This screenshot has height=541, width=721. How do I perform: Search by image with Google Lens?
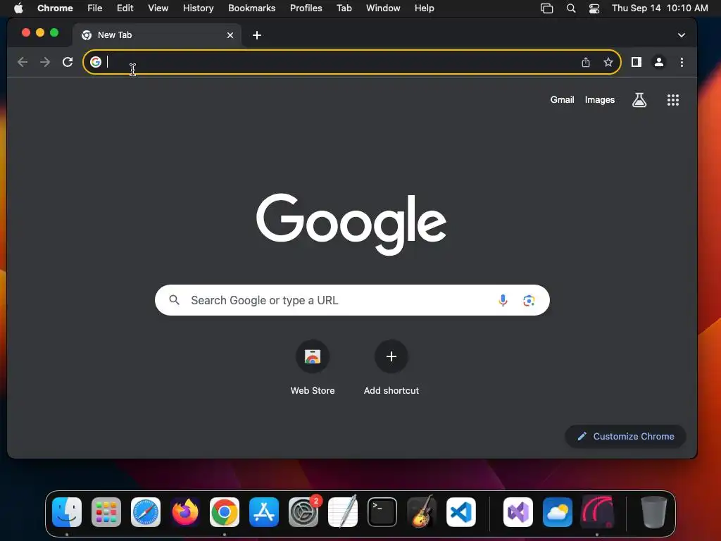[529, 300]
